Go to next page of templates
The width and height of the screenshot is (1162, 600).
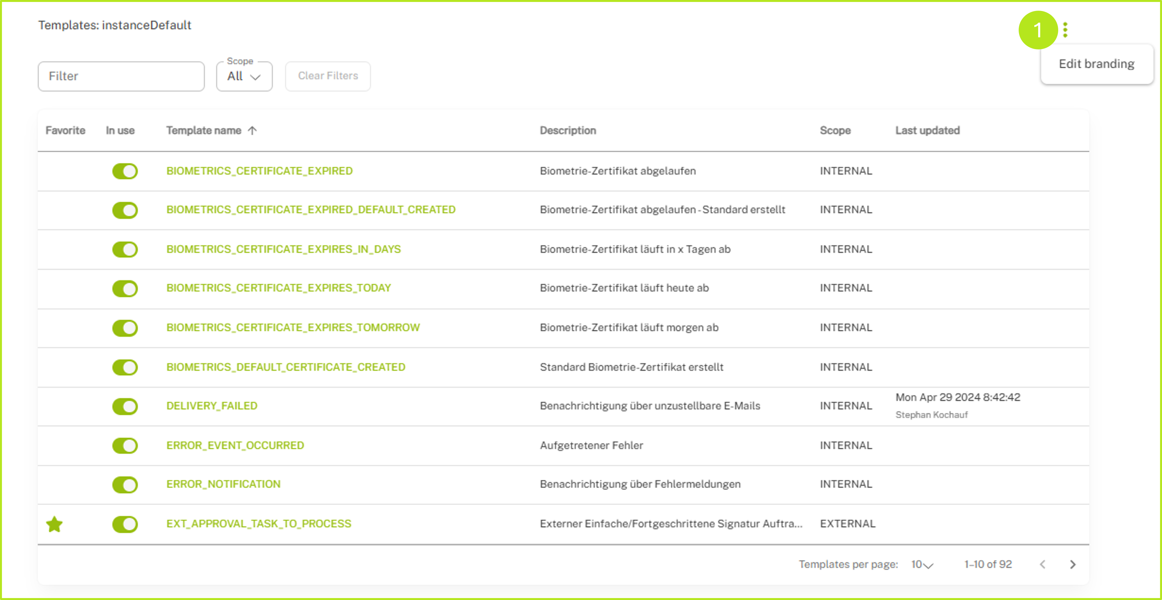(x=1073, y=564)
